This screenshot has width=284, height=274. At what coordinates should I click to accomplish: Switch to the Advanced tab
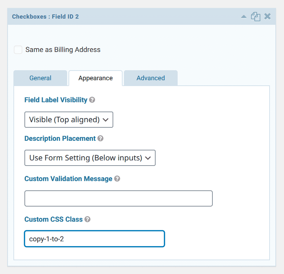tap(151, 78)
